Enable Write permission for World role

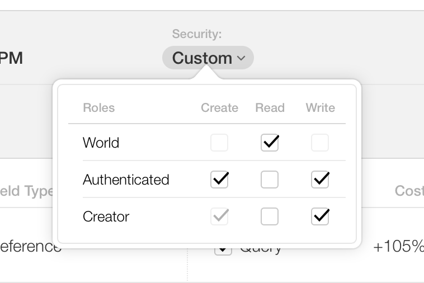tap(320, 143)
